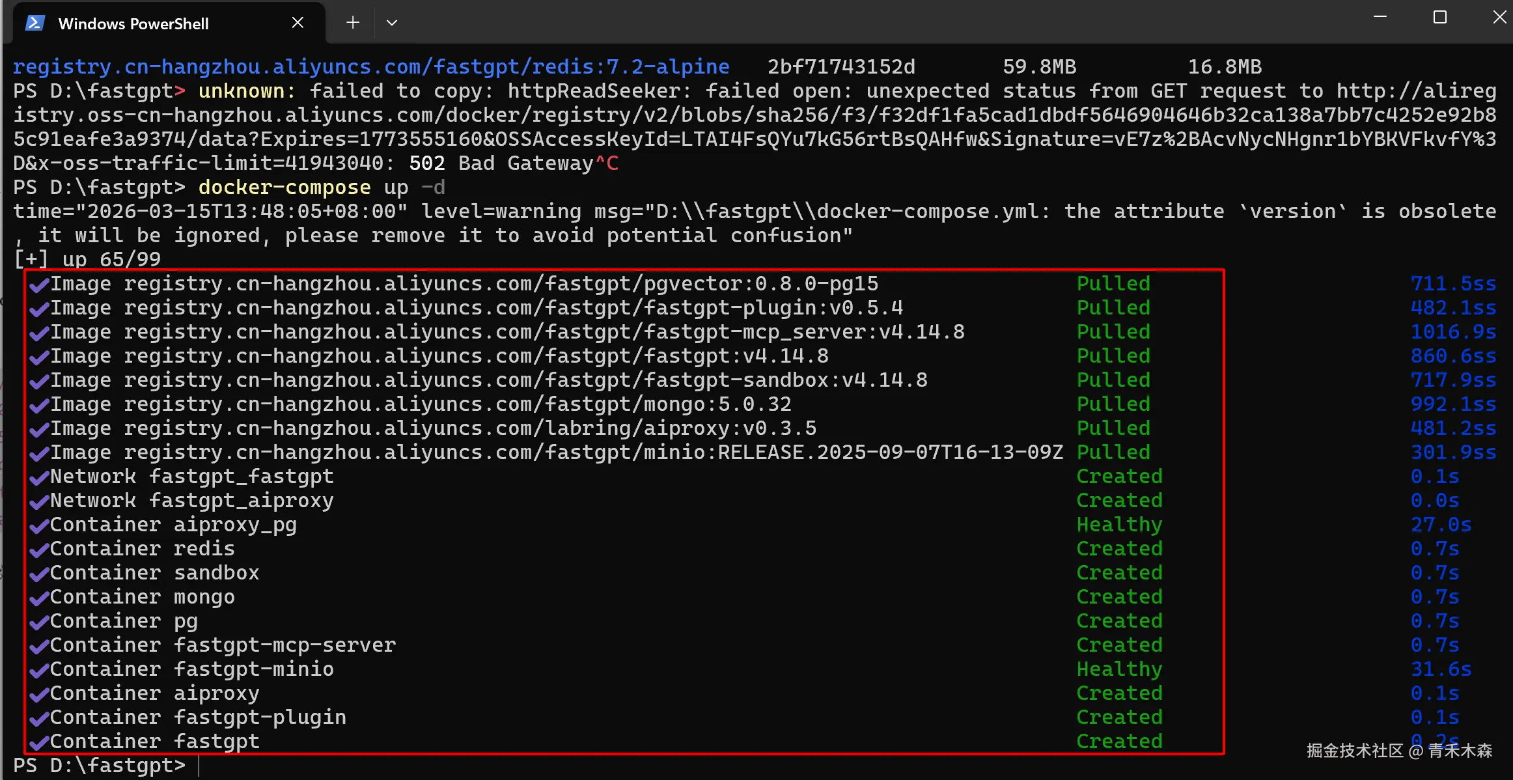Minimize the terminal window
The height and width of the screenshot is (780, 1513).
[1380, 18]
